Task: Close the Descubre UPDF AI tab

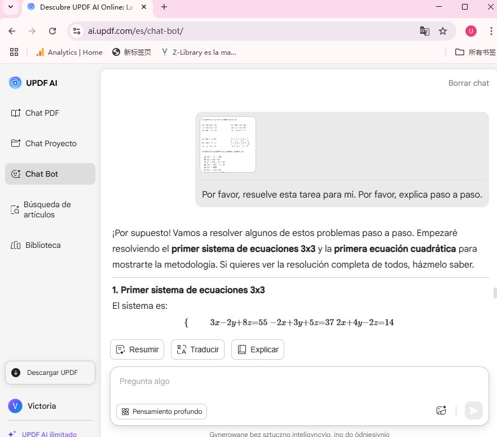Action: 144,7
